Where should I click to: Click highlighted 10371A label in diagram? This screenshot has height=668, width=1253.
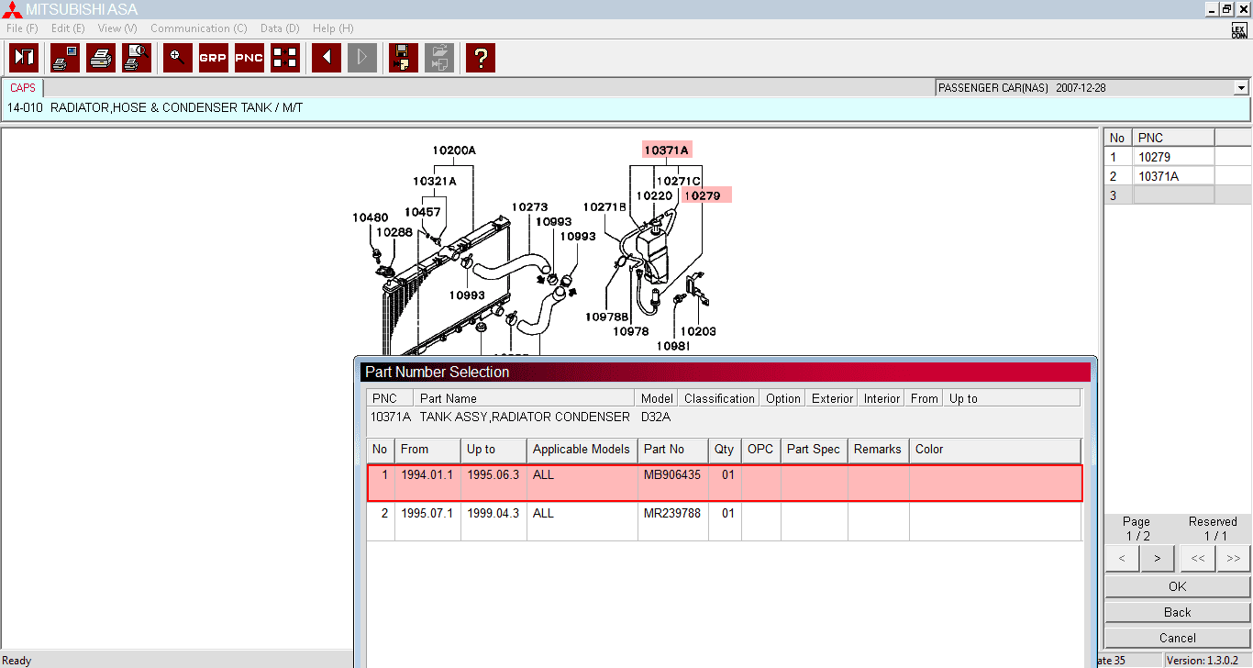(666, 150)
